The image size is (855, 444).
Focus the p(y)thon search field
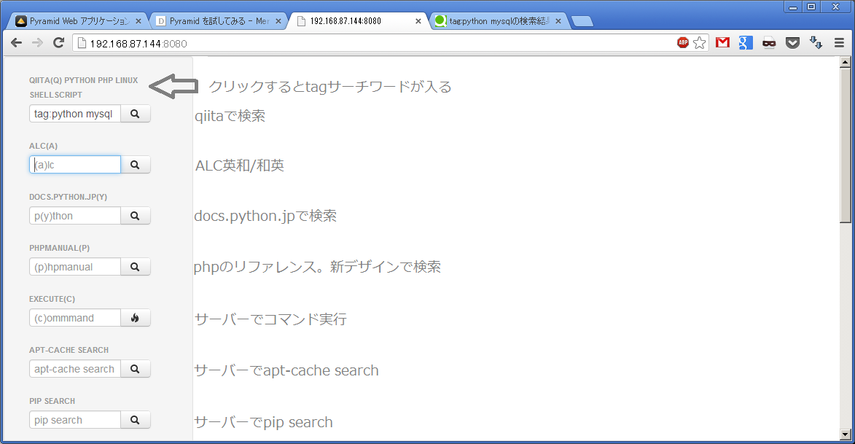pyautogui.click(x=74, y=216)
